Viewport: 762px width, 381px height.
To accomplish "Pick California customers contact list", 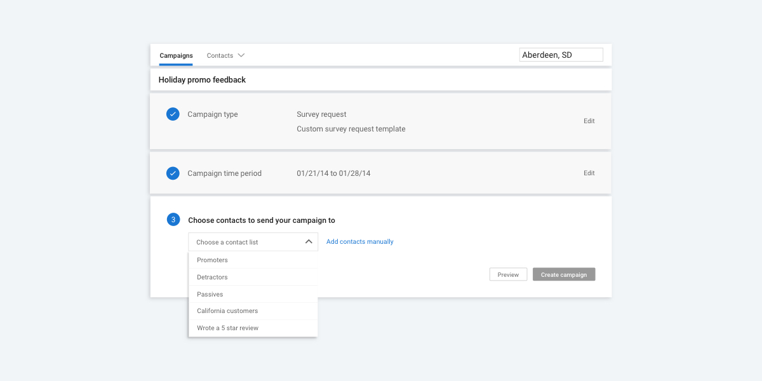I will (253, 311).
